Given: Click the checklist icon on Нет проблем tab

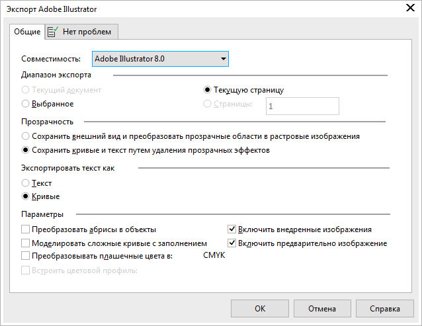Looking at the screenshot, I should 53,32.
